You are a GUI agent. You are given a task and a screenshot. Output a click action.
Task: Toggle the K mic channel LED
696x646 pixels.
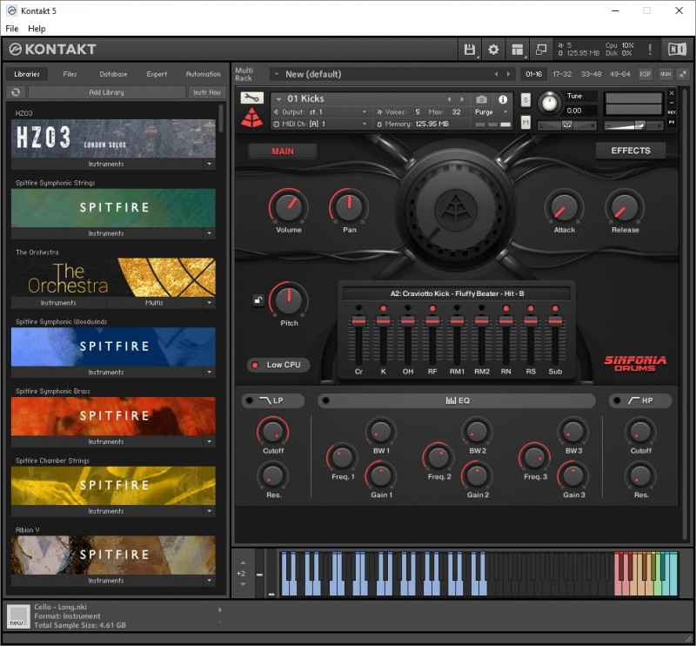pos(383,308)
